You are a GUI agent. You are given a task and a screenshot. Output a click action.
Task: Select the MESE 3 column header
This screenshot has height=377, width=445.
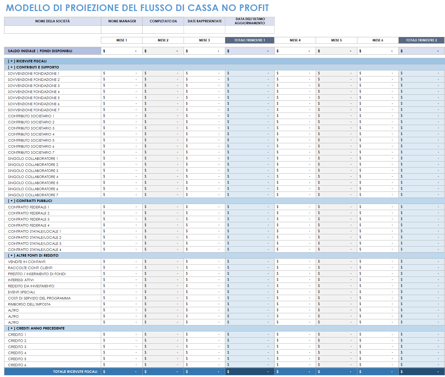click(x=204, y=40)
